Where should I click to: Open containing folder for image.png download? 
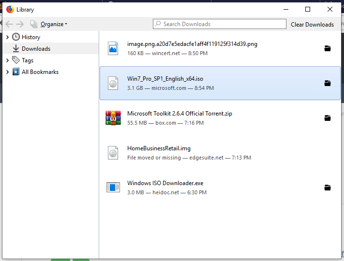328,48
